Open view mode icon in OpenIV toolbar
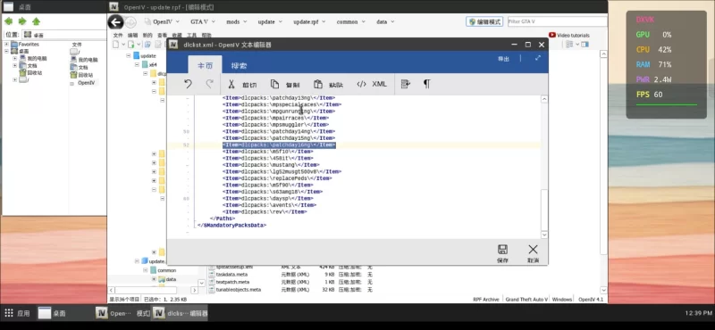 point(569,45)
